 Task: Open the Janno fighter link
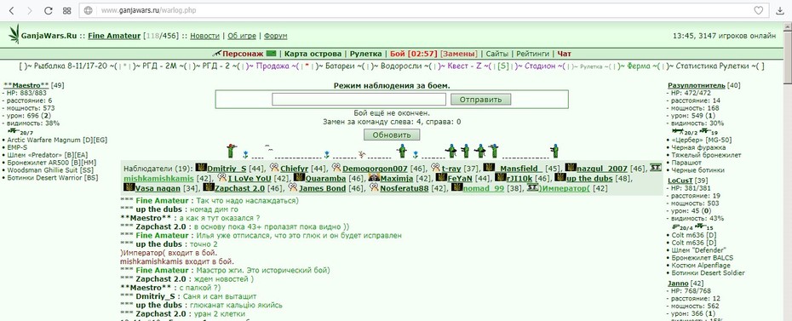click(679, 284)
